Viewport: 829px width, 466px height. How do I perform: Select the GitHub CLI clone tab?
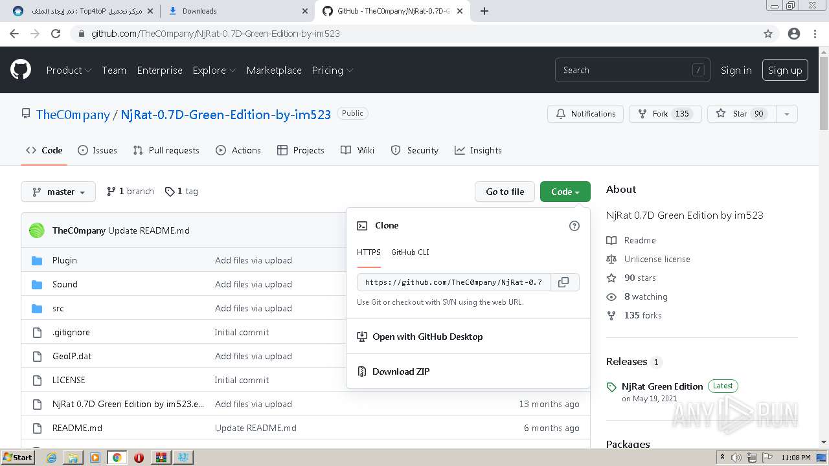point(410,252)
